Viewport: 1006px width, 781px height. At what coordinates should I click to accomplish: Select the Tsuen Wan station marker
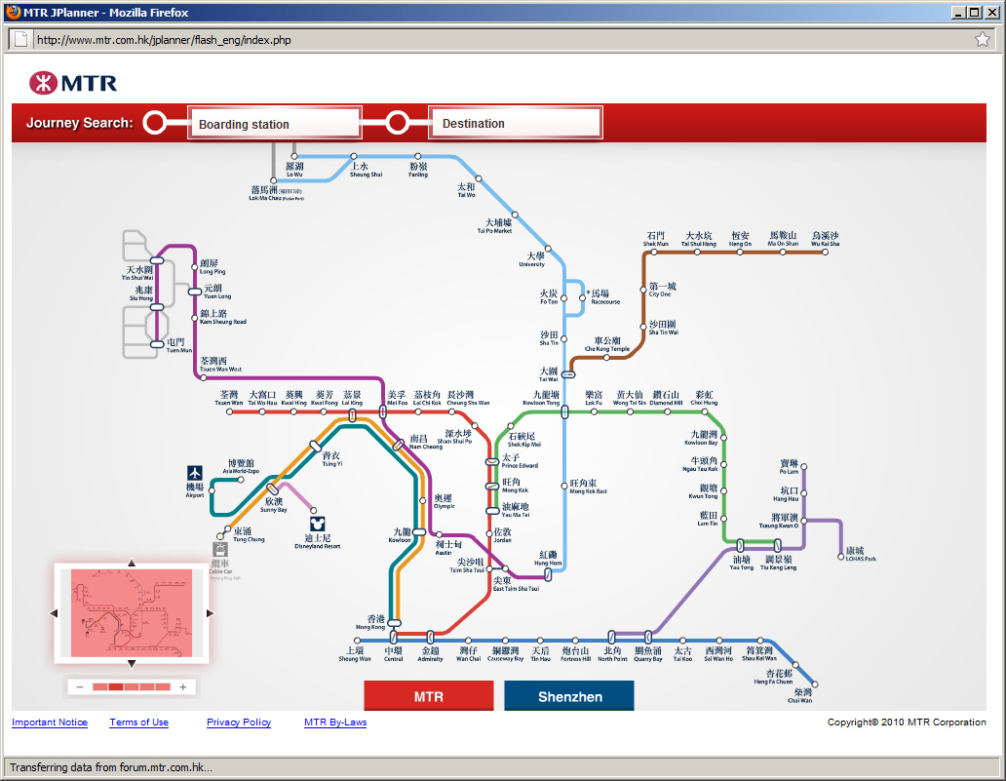coord(230,411)
